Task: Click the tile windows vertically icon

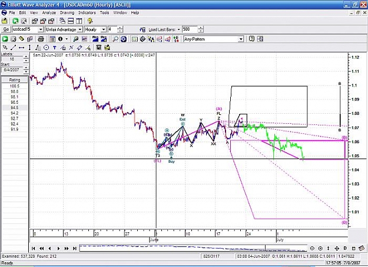Action: (79, 21)
